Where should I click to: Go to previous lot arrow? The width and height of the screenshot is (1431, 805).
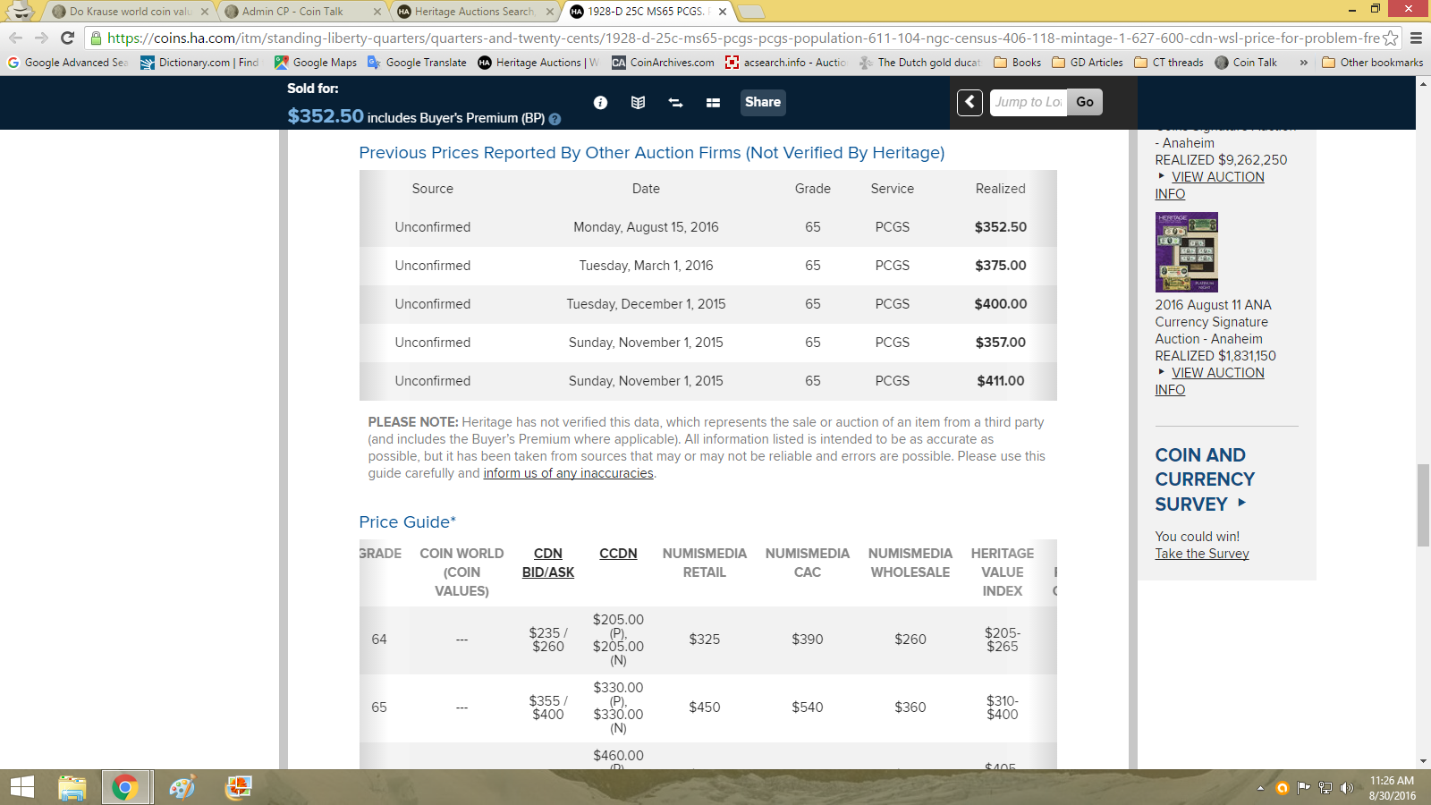point(970,102)
